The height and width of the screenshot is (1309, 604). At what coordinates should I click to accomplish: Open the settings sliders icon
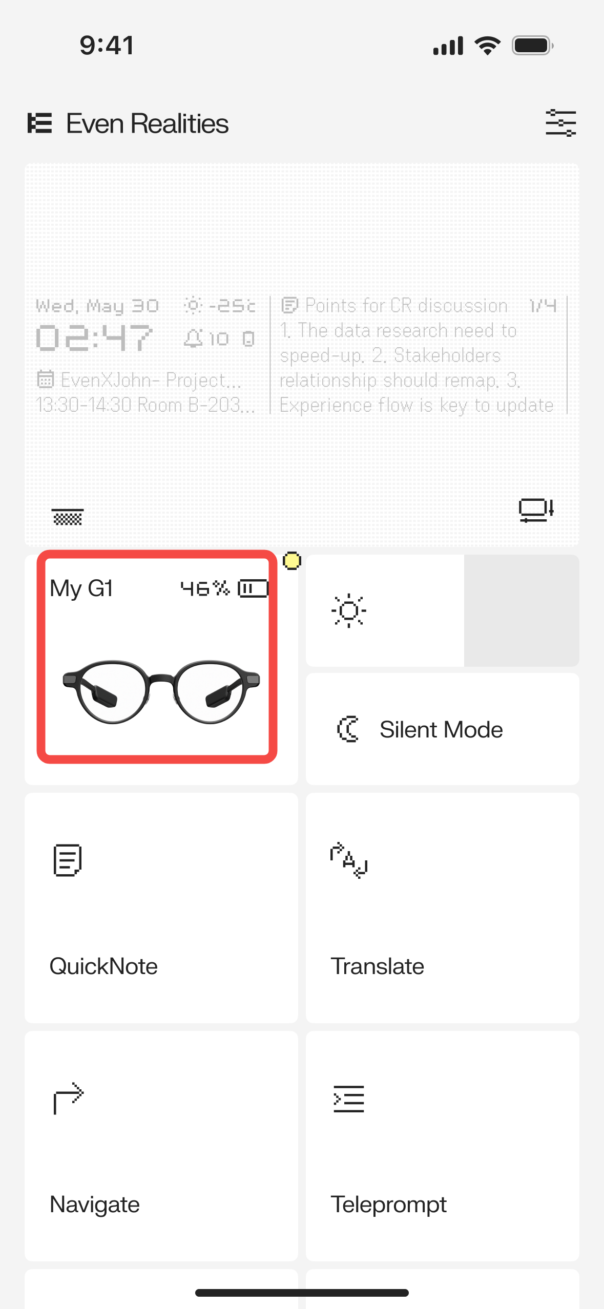(x=560, y=123)
